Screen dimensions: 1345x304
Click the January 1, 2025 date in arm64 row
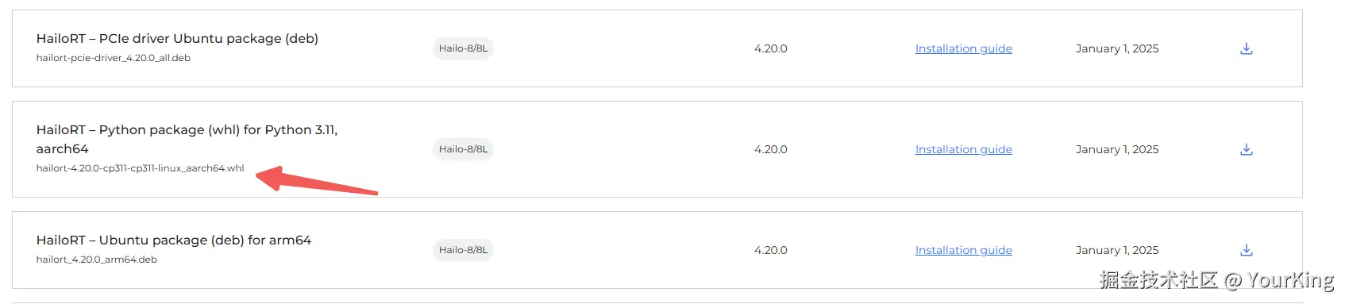tap(1117, 250)
